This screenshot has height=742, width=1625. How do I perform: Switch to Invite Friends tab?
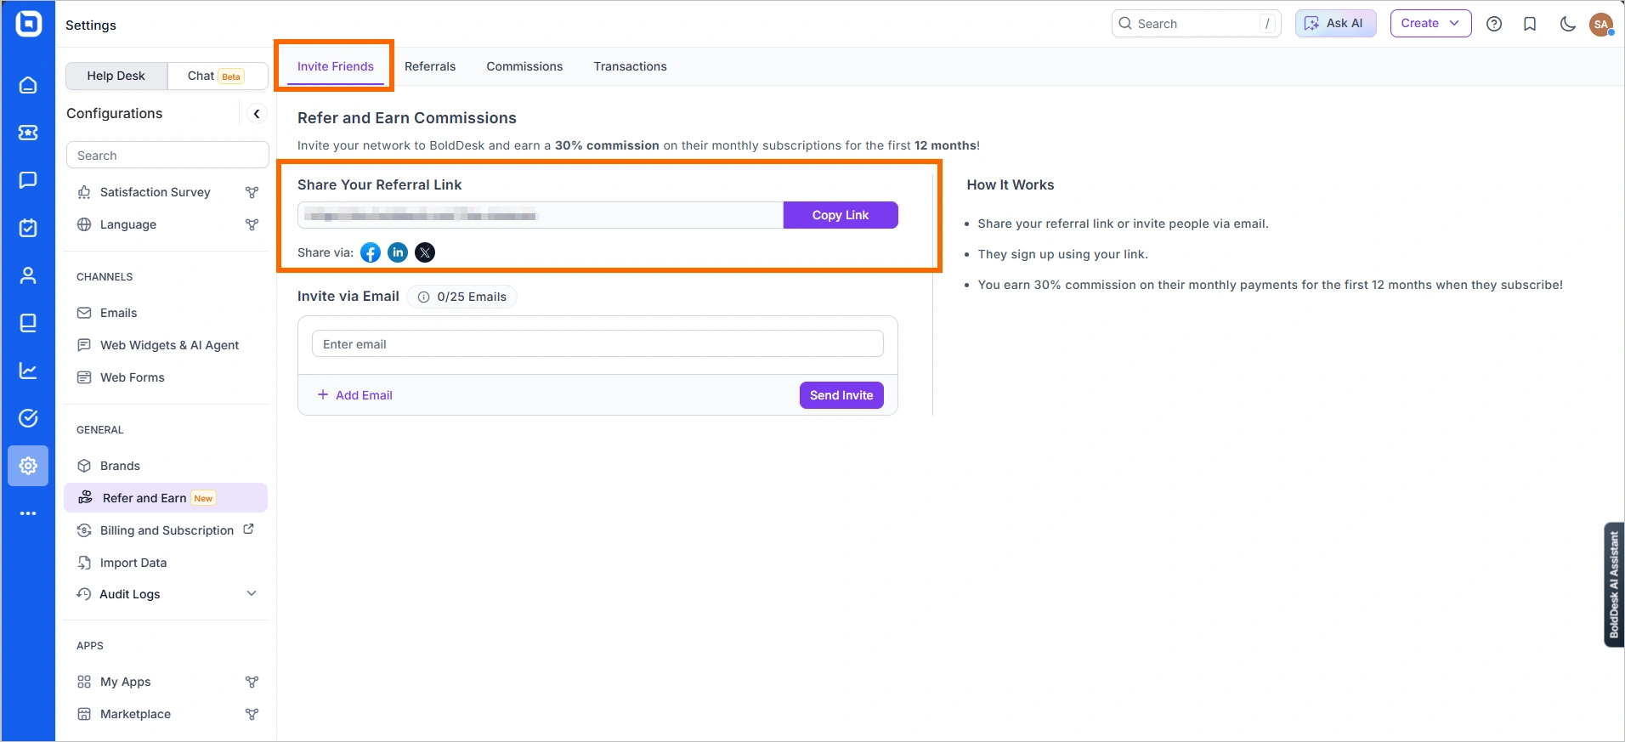(x=336, y=66)
